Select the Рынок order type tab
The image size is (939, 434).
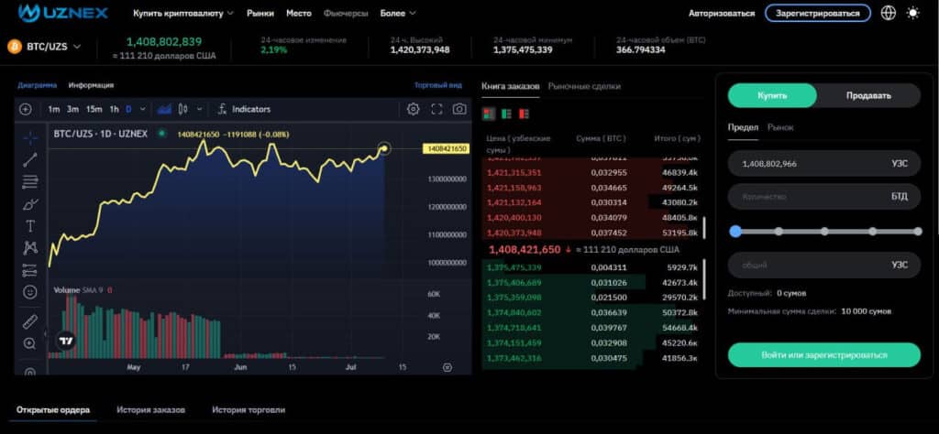(x=780, y=127)
